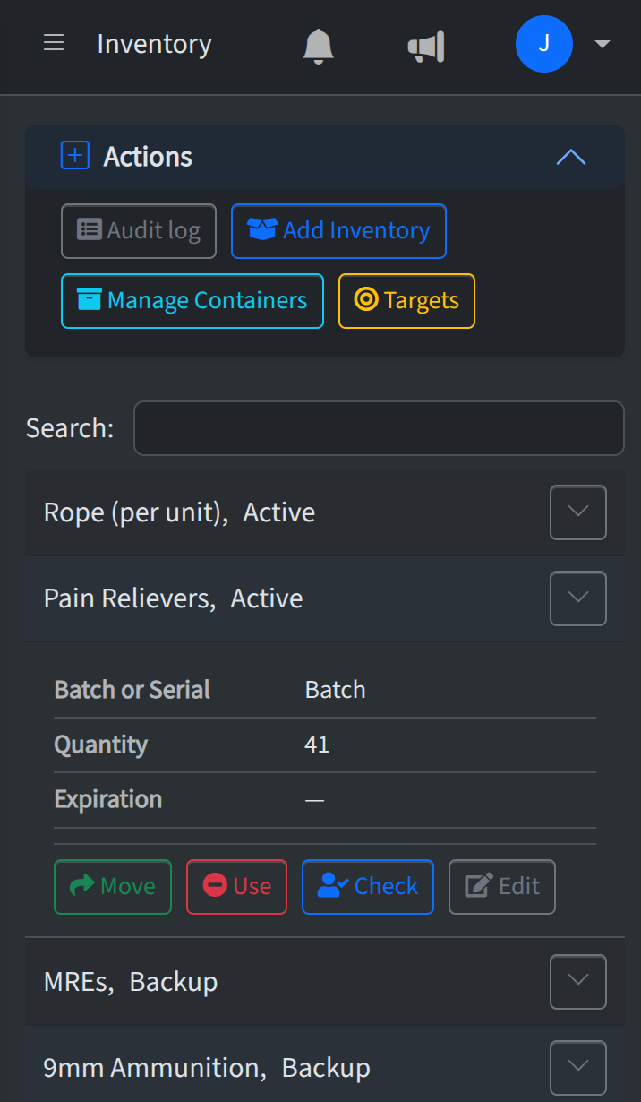Click inside the Search field

pos(379,428)
